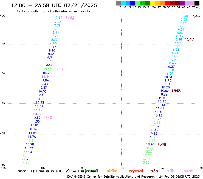This screenshot has width=203, height=179.
Task: Click the pink swatch in the legend
Action: click(192, 3)
